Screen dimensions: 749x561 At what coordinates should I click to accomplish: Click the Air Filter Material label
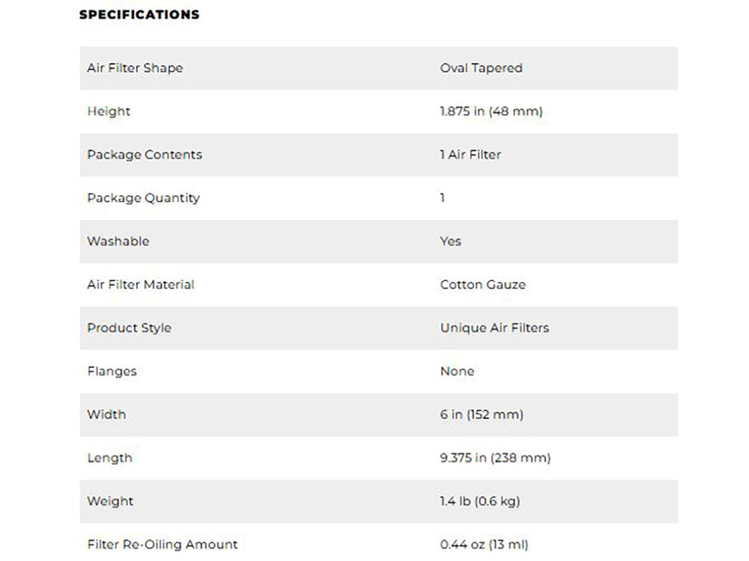tap(141, 285)
